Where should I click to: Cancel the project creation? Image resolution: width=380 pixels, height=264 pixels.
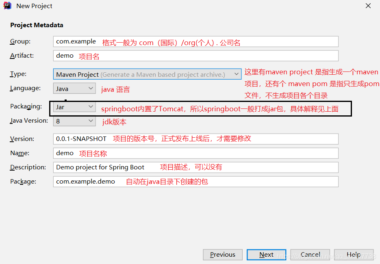310,255
